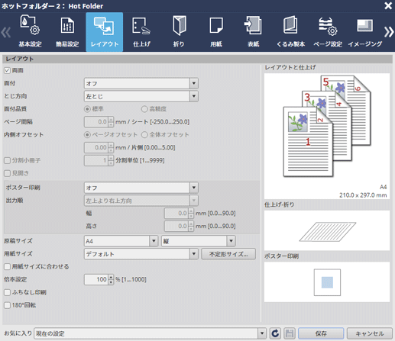Expand the とじ方向 dropdown

pyautogui.click(x=194, y=96)
